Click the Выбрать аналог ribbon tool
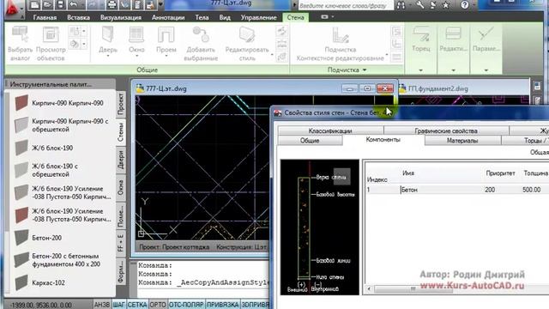This screenshot has width=549, height=309. [20, 44]
